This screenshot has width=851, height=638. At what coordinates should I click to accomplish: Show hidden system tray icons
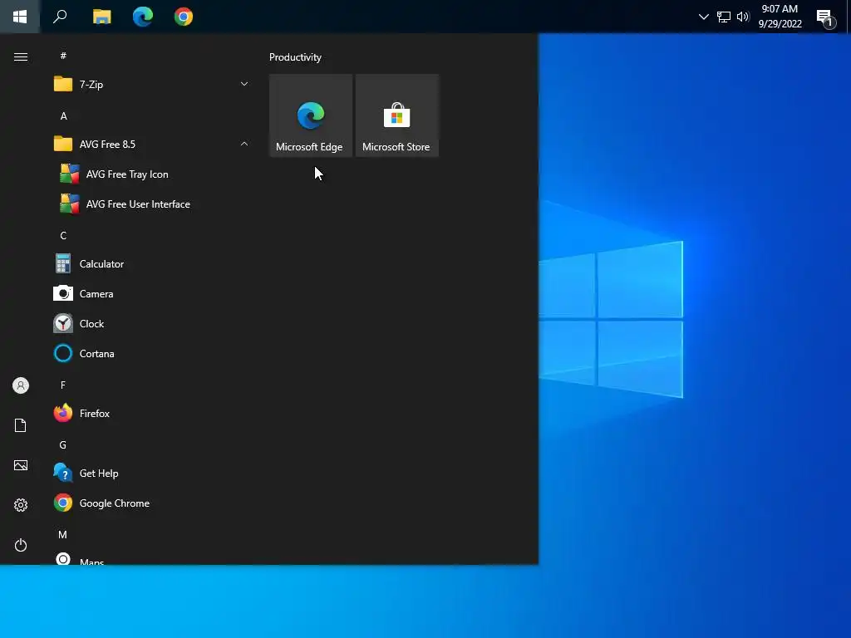(x=703, y=17)
